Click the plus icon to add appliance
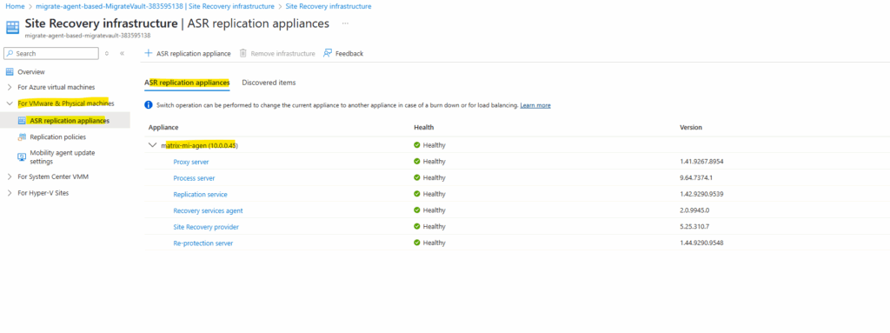 click(x=149, y=53)
